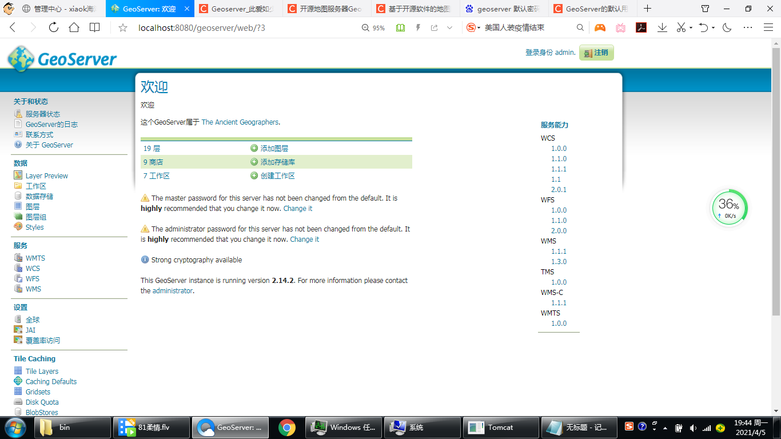Open a new browser tab
781x439 pixels.
coord(647,9)
